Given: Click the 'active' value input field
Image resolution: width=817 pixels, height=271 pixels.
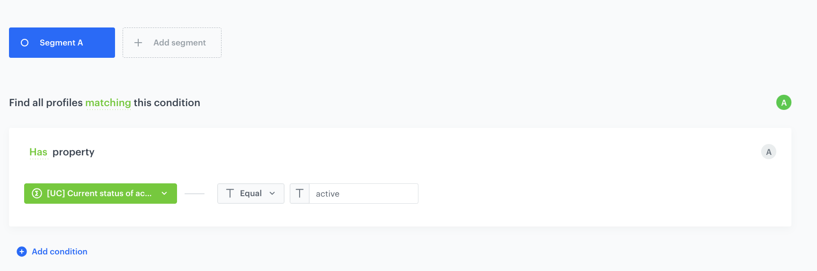Looking at the screenshot, I should tap(363, 194).
